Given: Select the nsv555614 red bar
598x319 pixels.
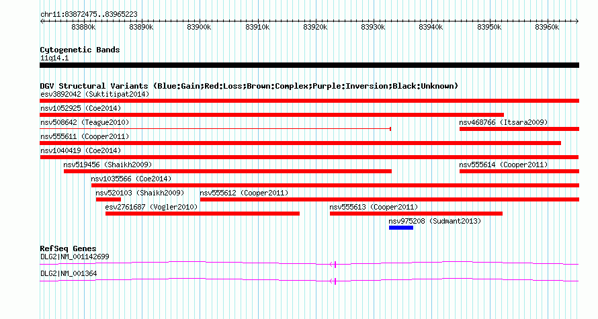Looking at the screenshot, I should coord(519,171).
